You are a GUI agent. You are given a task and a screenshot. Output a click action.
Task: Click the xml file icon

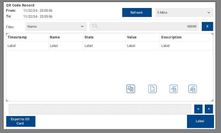152,89
